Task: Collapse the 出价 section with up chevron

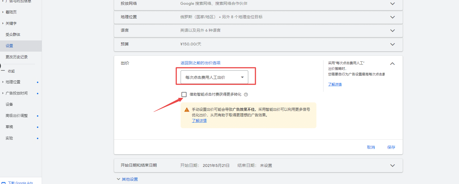Action: click(392, 64)
